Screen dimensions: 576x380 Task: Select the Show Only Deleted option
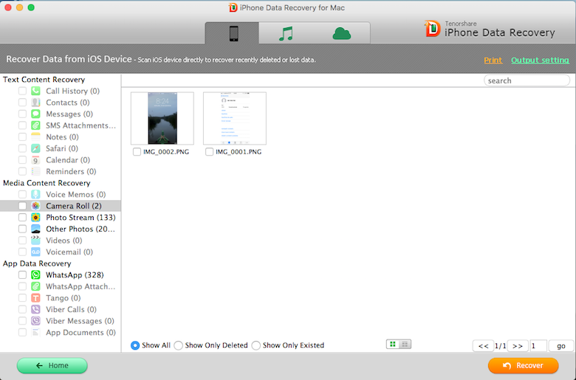[x=178, y=345]
